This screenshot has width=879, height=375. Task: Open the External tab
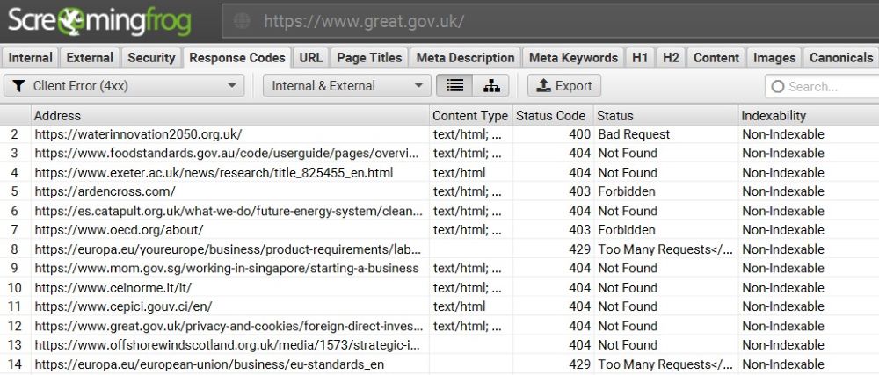(90, 58)
